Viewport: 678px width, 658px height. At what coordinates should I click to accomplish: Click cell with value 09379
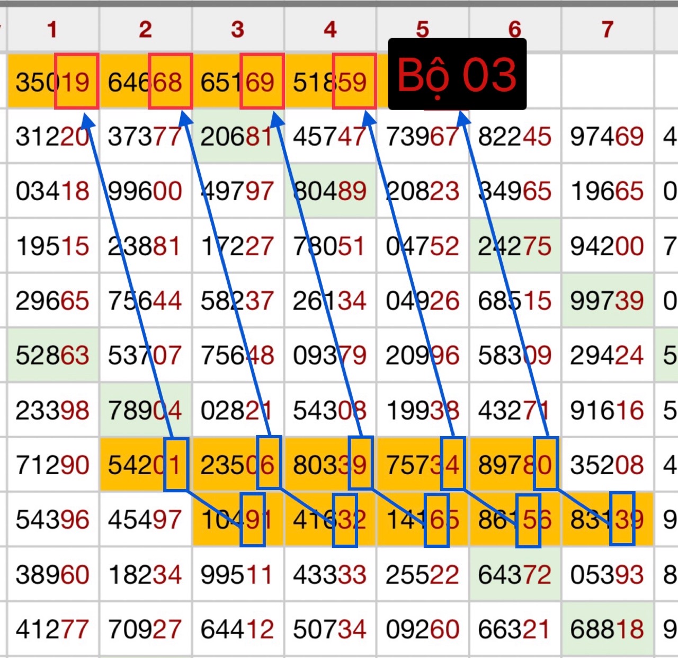[x=331, y=355]
